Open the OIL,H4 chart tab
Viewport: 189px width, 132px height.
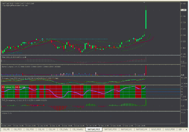(x=52, y=130)
